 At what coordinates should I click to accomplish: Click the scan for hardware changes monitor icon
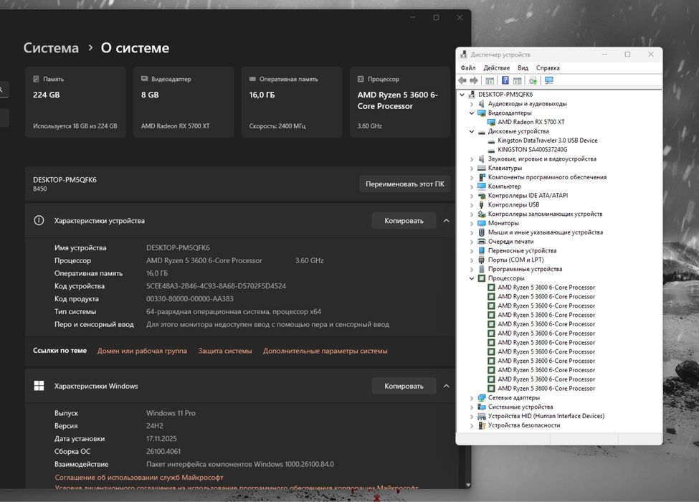click(x=548, y=81)
